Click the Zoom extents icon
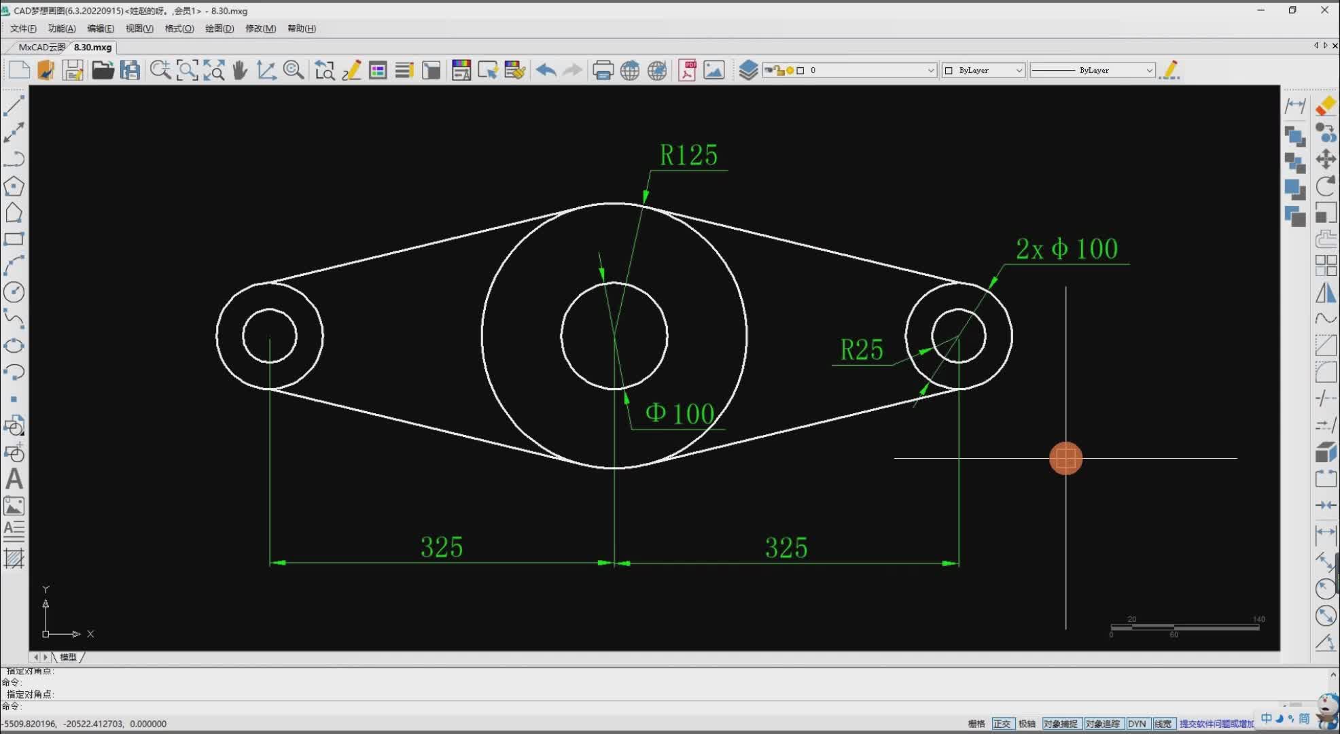 (x=213, y=70)
